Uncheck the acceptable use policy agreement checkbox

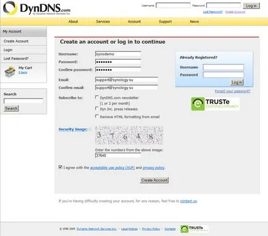[x=61, y=167]
